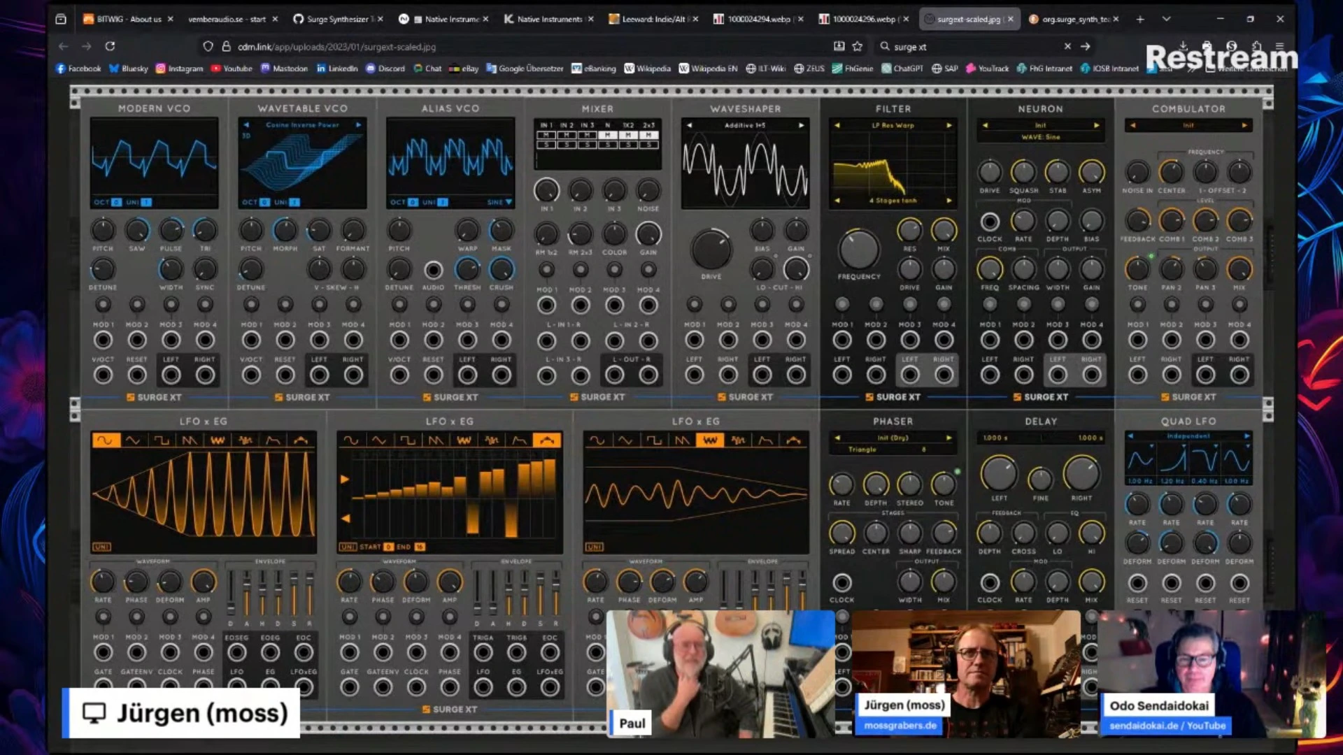The width and height of the screenshot is (1343, 755).
Task: Click the address bar URL field
Action: pos(525,46)
